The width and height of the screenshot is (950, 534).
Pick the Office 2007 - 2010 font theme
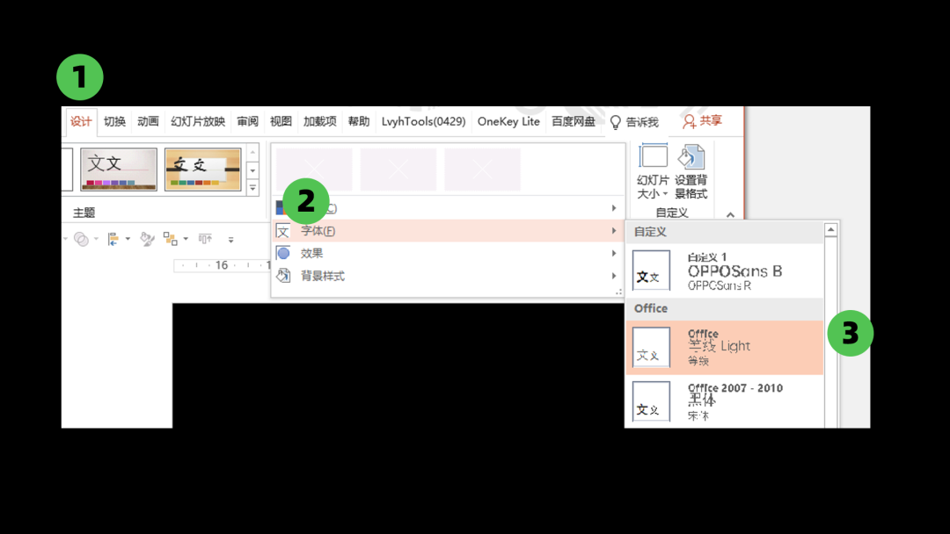pos(724,400)
